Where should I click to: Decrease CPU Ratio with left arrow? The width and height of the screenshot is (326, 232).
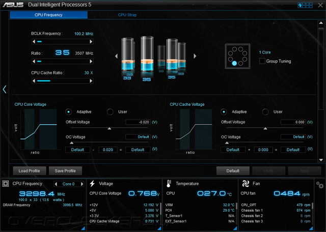pos(34,61)
